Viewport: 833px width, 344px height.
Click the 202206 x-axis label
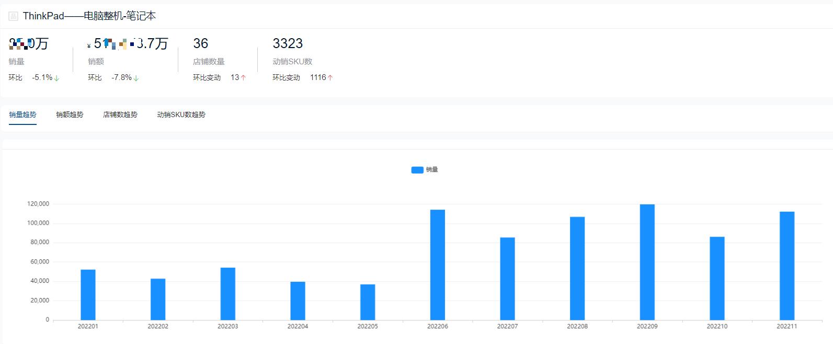click(438, 326)
